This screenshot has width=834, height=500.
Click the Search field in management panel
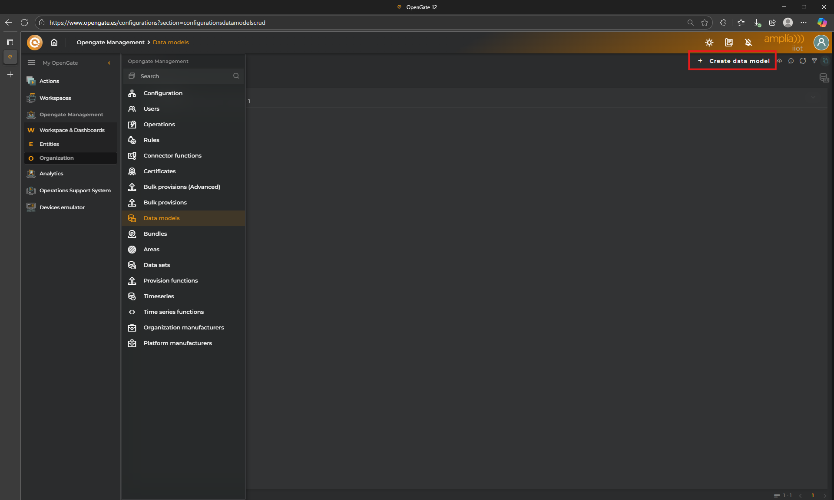[x=182, y=76]
